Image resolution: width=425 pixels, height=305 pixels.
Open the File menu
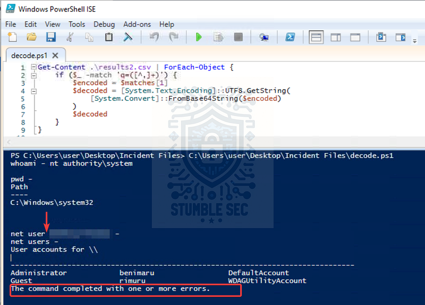tap(11, 24)
